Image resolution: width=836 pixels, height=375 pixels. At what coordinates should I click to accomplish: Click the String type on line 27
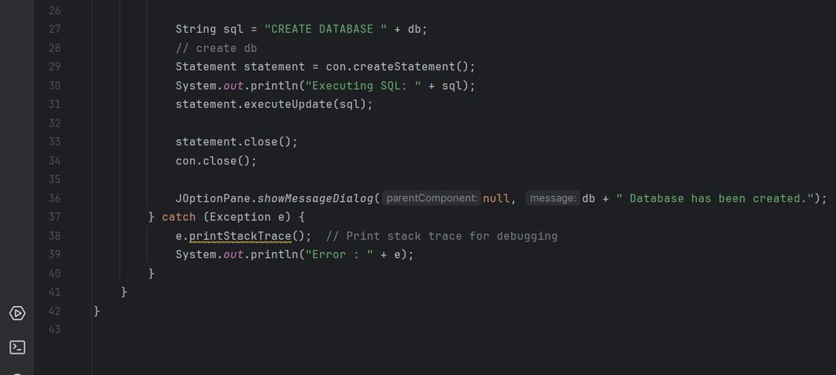pos(196,29)
